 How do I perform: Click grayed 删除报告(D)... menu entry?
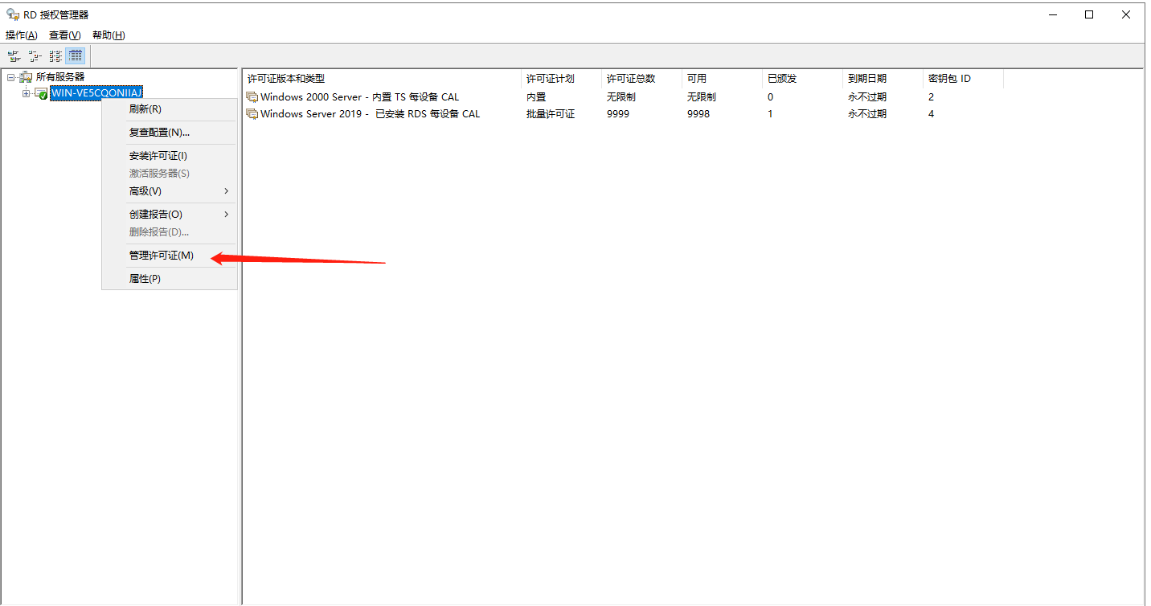coord(170,232)
